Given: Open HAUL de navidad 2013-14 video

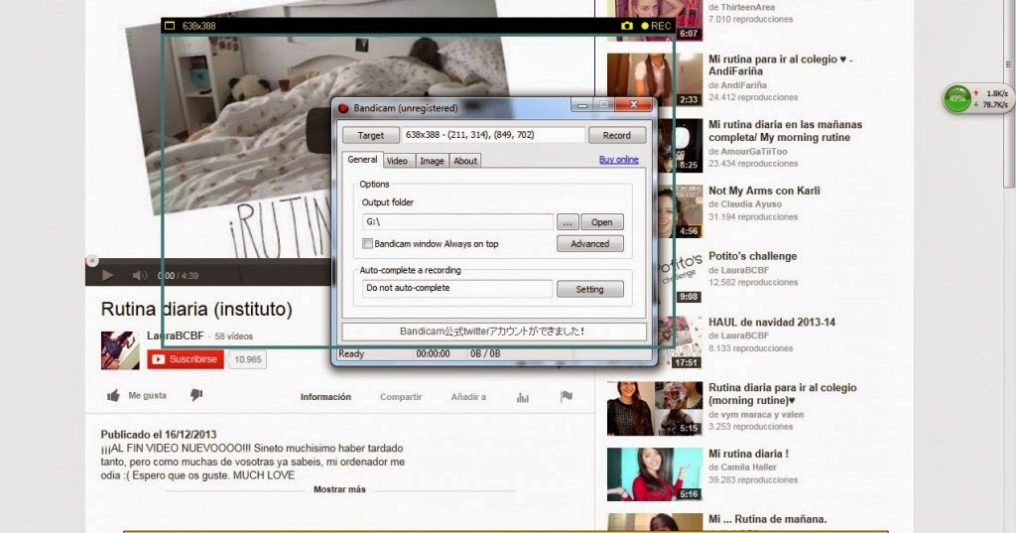Looking at the screenshot, I should point(772,323).
